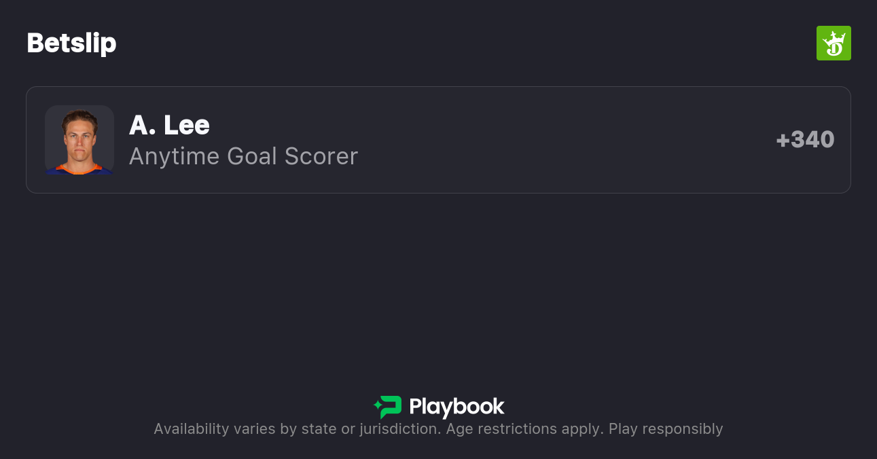Click the Anytime Goal Scorer market label
This screenshot has width=877, height=459.
(x=243, y=156)
